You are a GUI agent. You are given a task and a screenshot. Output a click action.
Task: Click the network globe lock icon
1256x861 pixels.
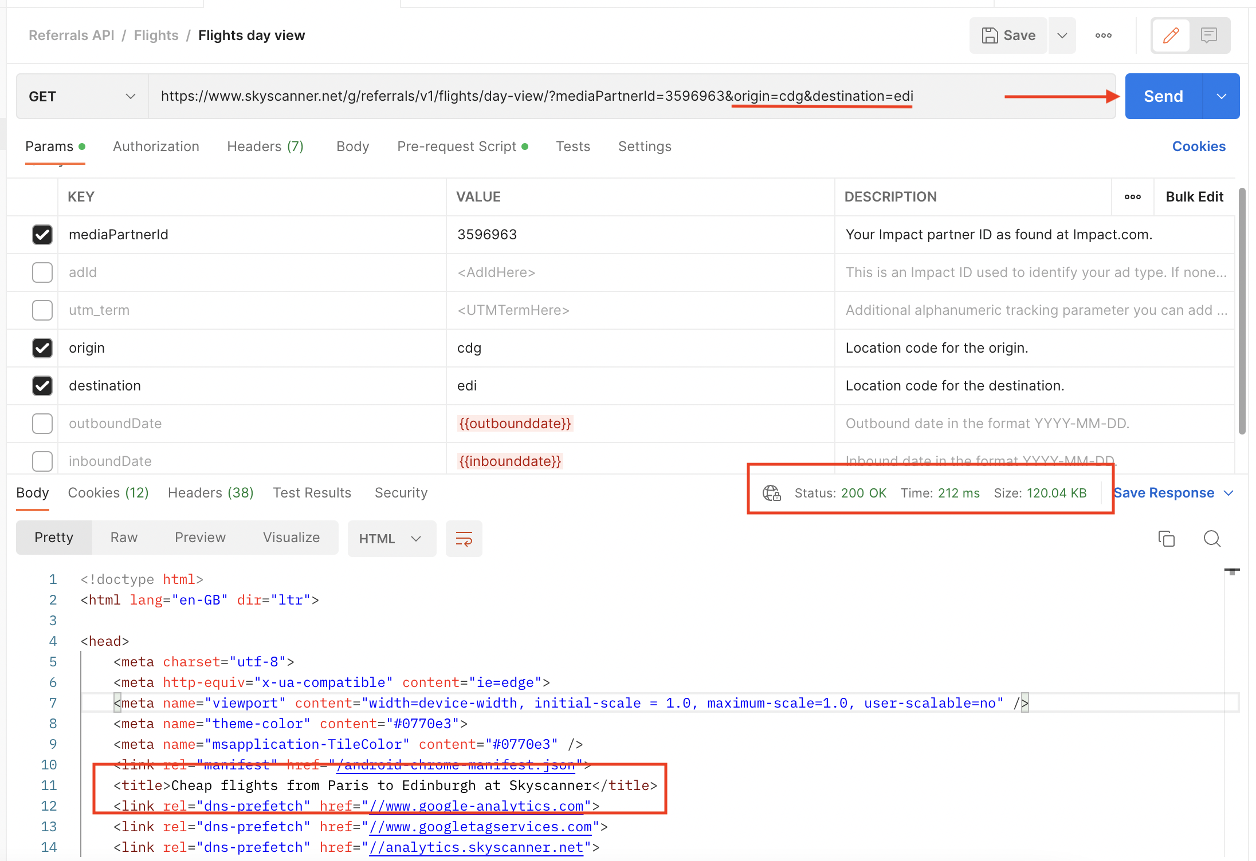click(x=771, y=493)
